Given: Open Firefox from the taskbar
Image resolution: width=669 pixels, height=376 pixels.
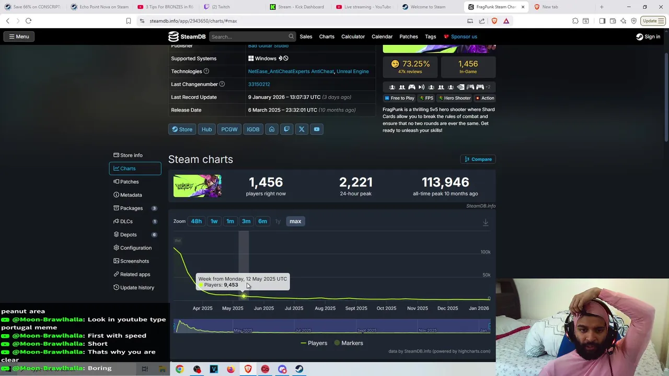Looking at the screenshot, I should click(x=230, y=369).
